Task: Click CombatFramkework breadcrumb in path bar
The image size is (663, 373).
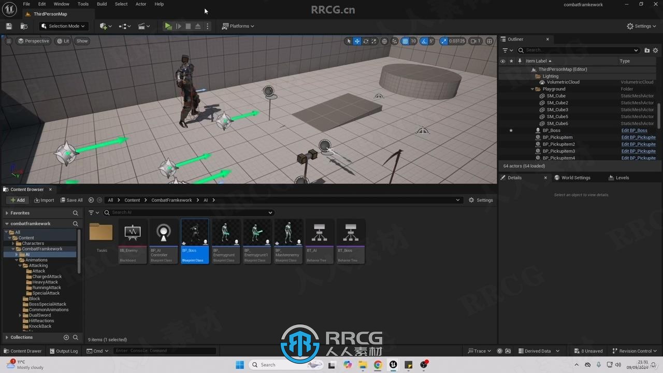Action: tap(171, 200)
